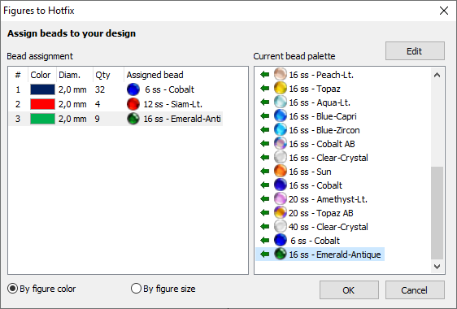The width and height of the screenshot is (457, 309).
Task: Select 16 ss - Peach-Lt. palette entry
Action: 321,75
